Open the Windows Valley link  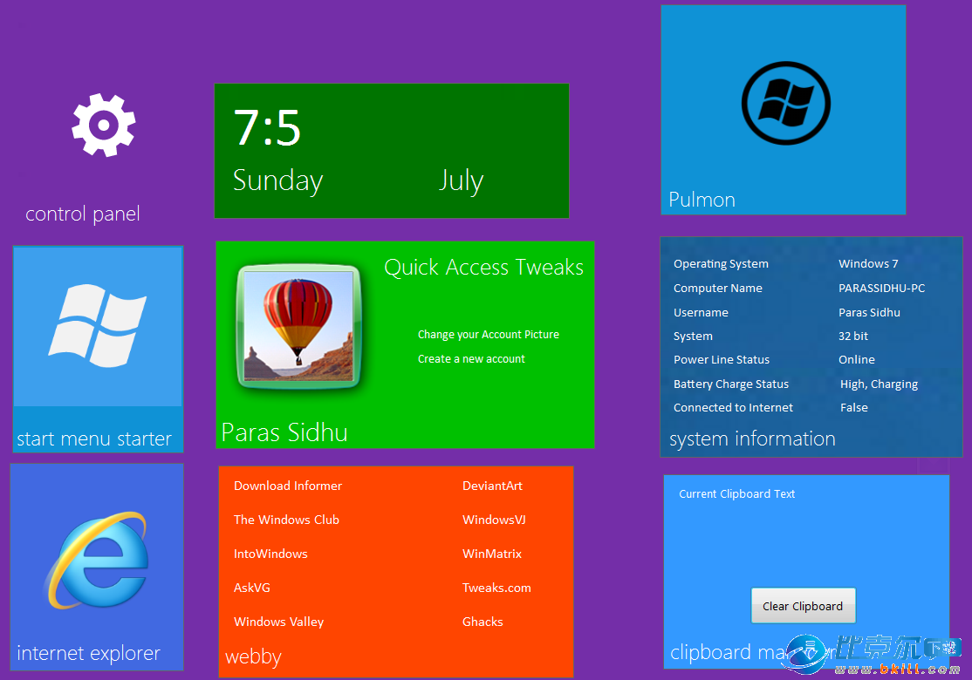coord(278,622)
